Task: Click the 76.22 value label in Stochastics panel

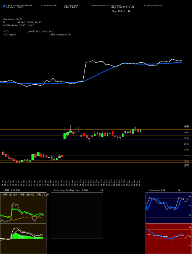Action: [186, 201]
